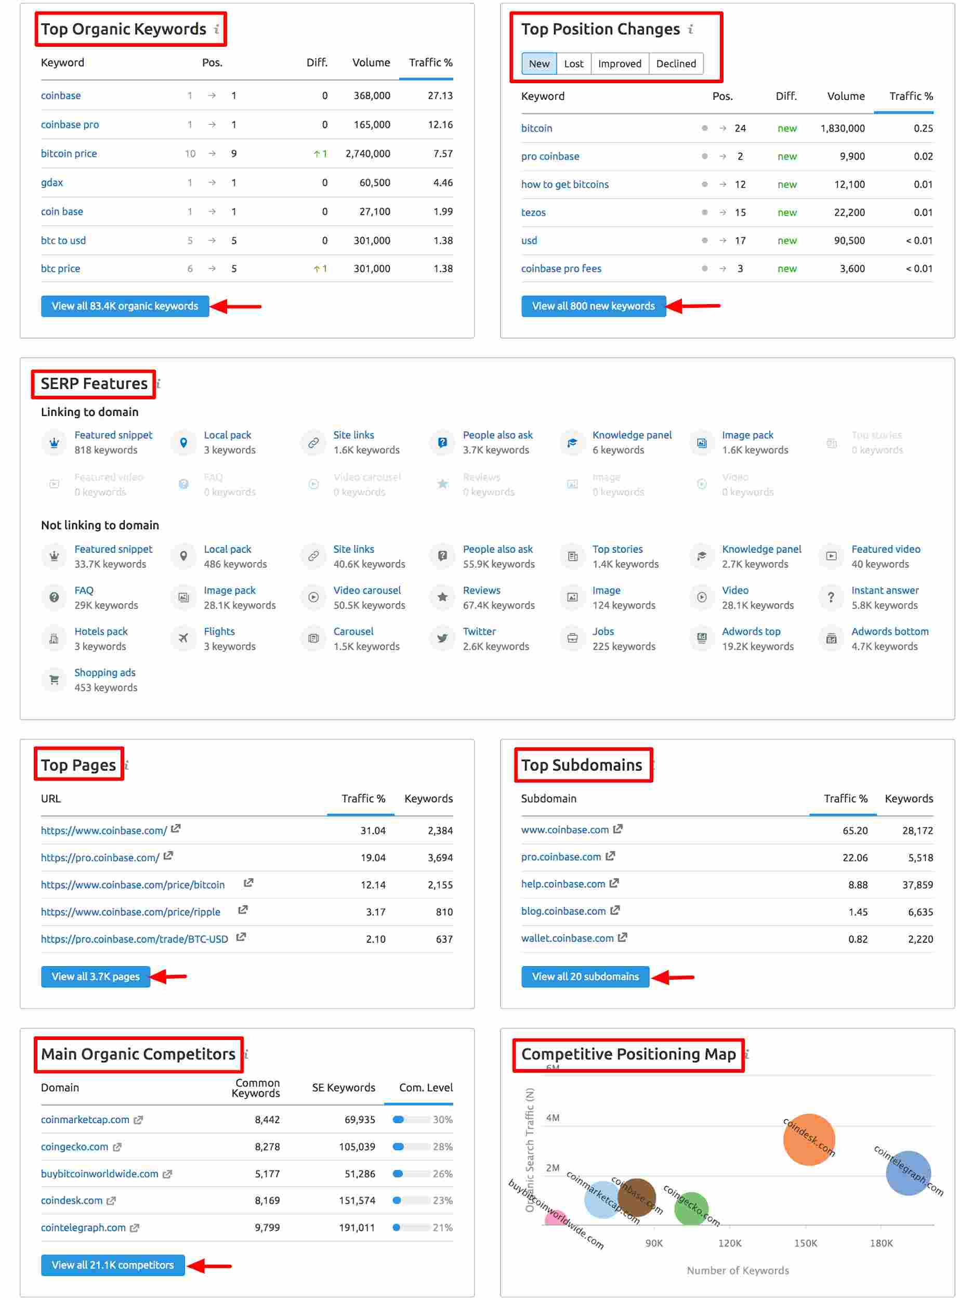960x1300 pixels.
Task: Open external link icon beside wallet.coinbase.com
Action: point(623,938)
